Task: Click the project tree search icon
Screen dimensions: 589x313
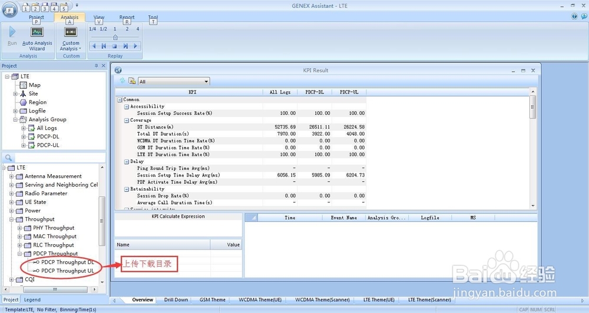Action: [x=9, y=158]
